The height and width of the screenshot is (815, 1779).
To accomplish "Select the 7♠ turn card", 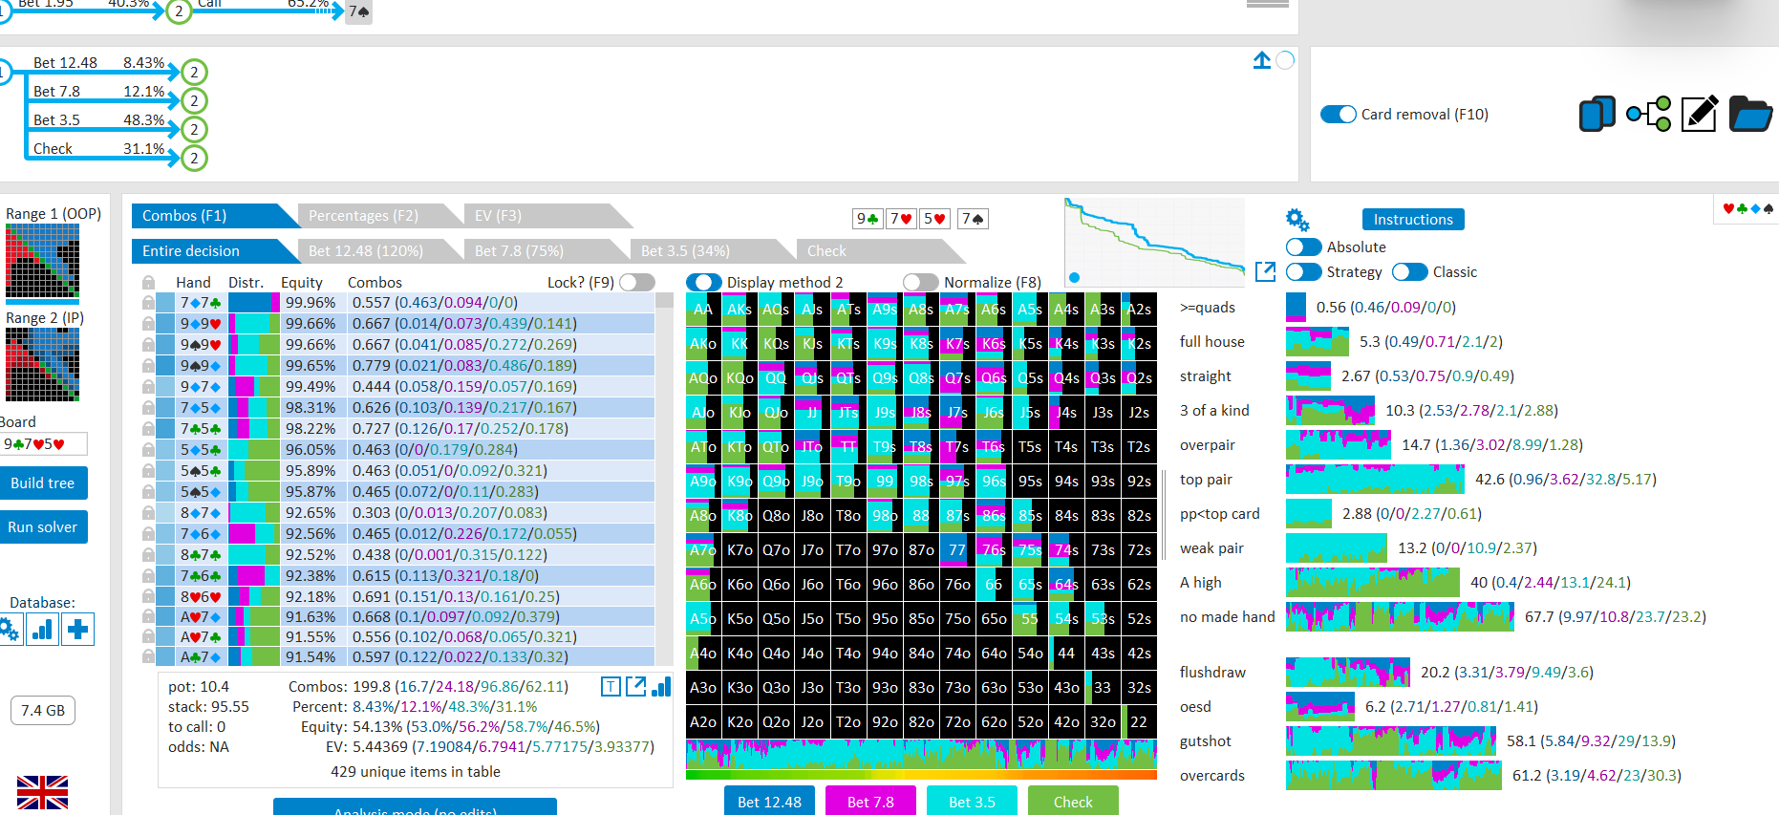I will pyautogui.click(x=973, y=219).
